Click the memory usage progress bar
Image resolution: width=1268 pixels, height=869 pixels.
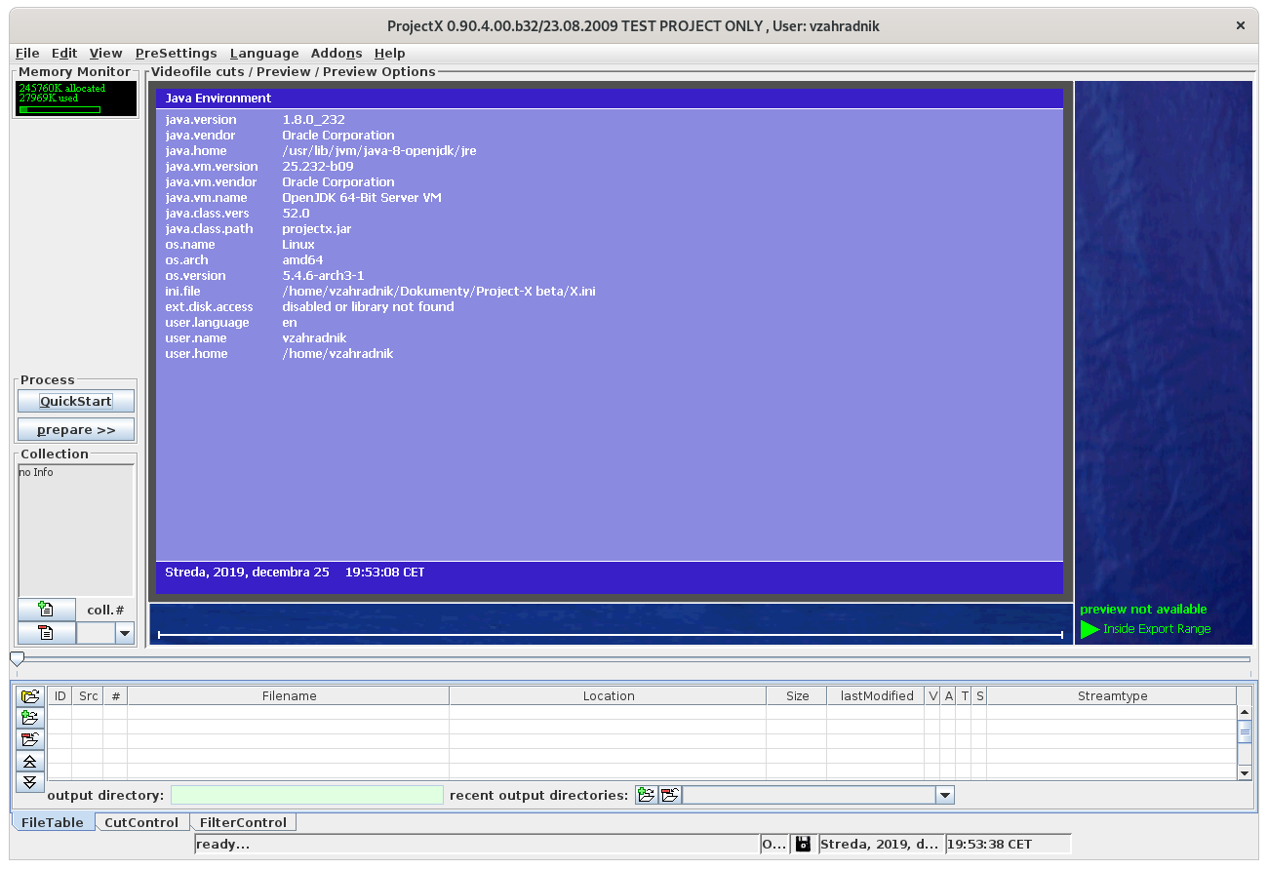(59, 109)
